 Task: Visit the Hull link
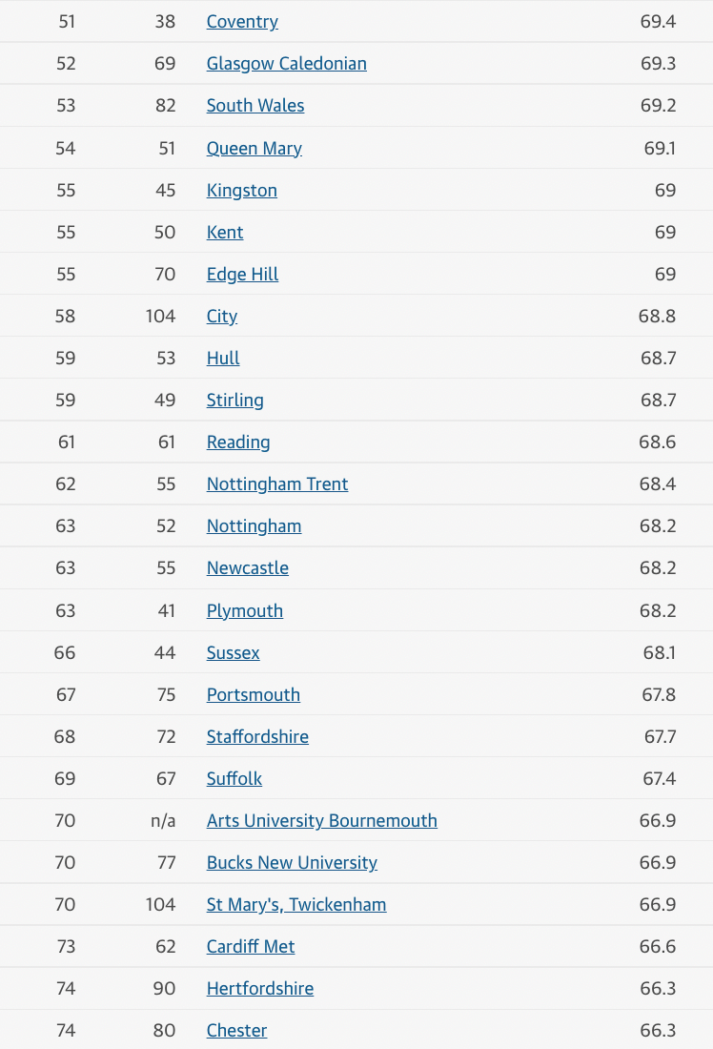pyautogui.click(x=223, y=359)
